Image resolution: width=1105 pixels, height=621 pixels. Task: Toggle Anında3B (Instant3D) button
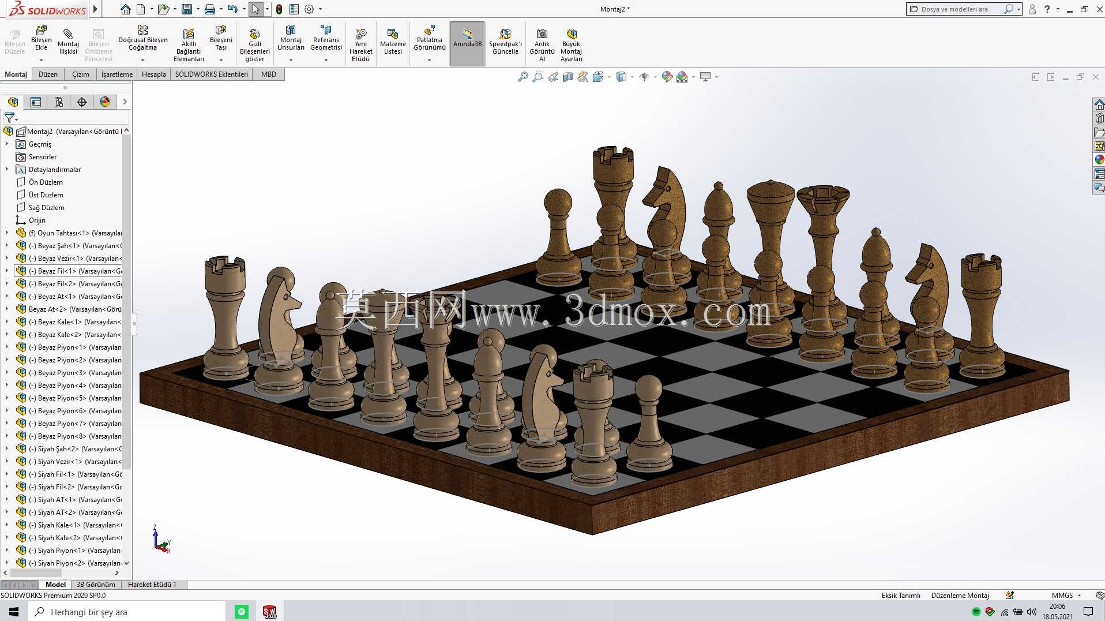tap(467, 44)
